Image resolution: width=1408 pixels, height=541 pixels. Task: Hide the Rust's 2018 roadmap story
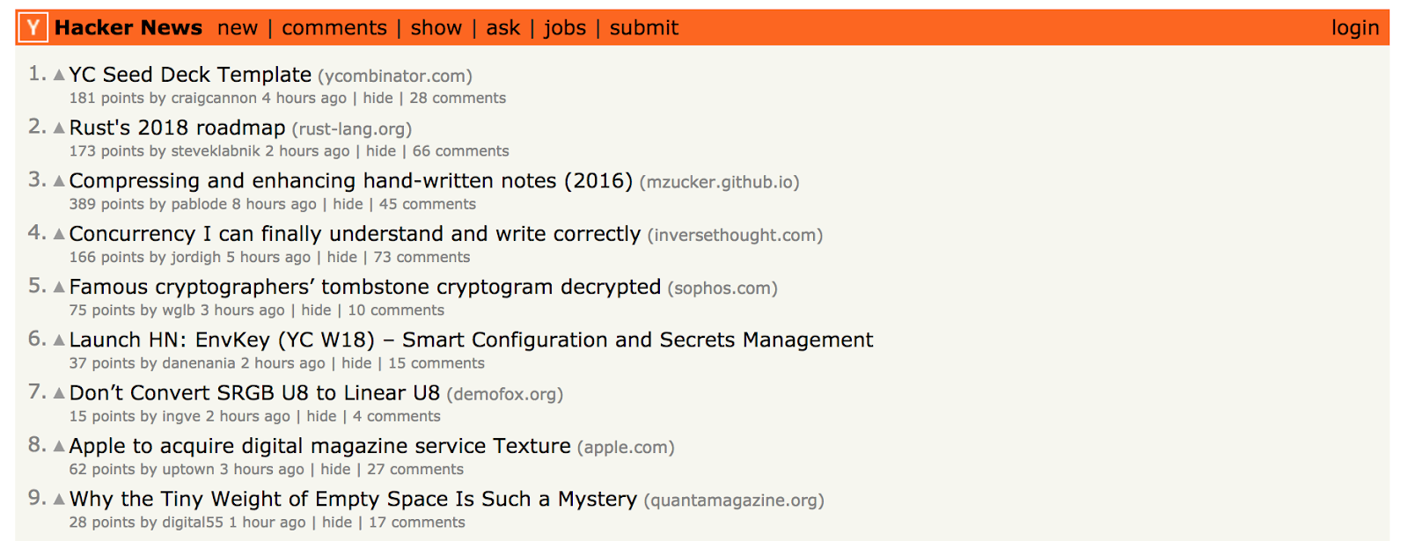point(381,151)
